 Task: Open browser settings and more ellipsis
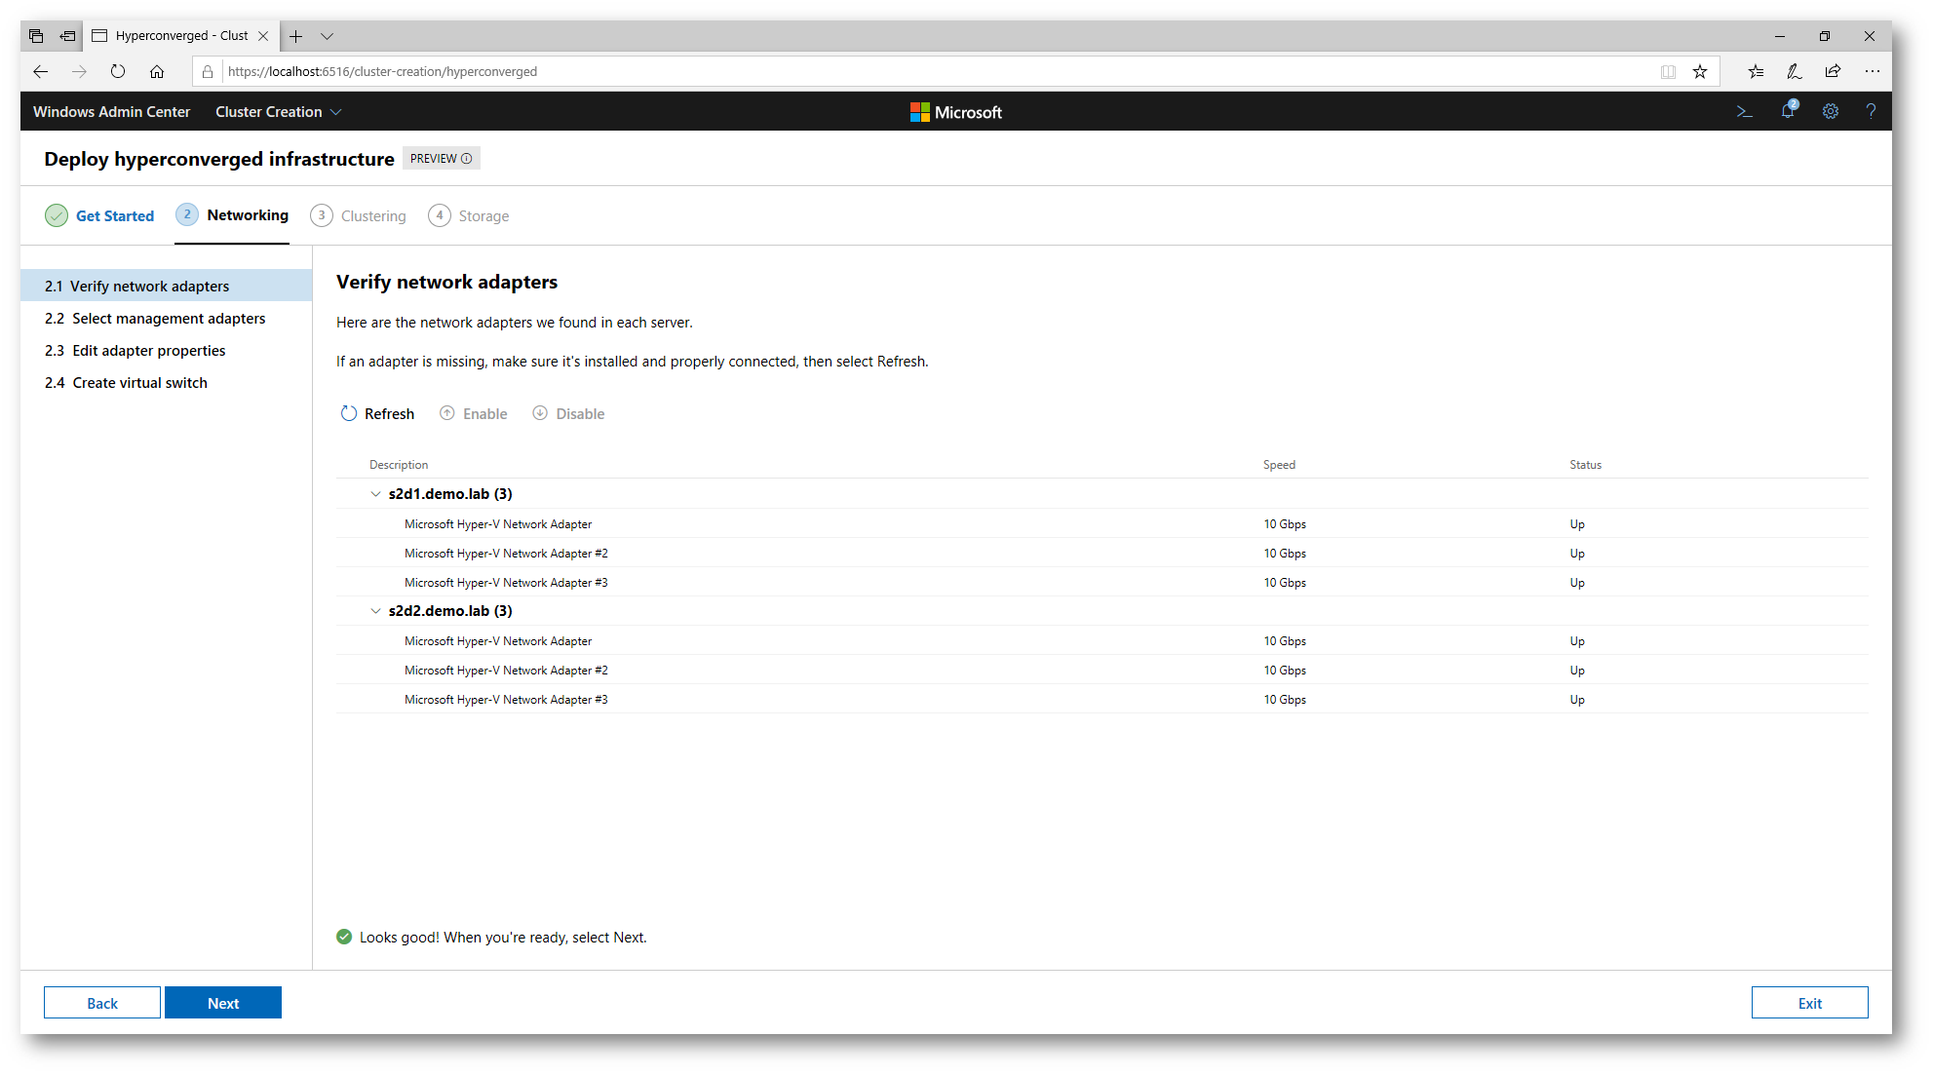point(1873,71)
